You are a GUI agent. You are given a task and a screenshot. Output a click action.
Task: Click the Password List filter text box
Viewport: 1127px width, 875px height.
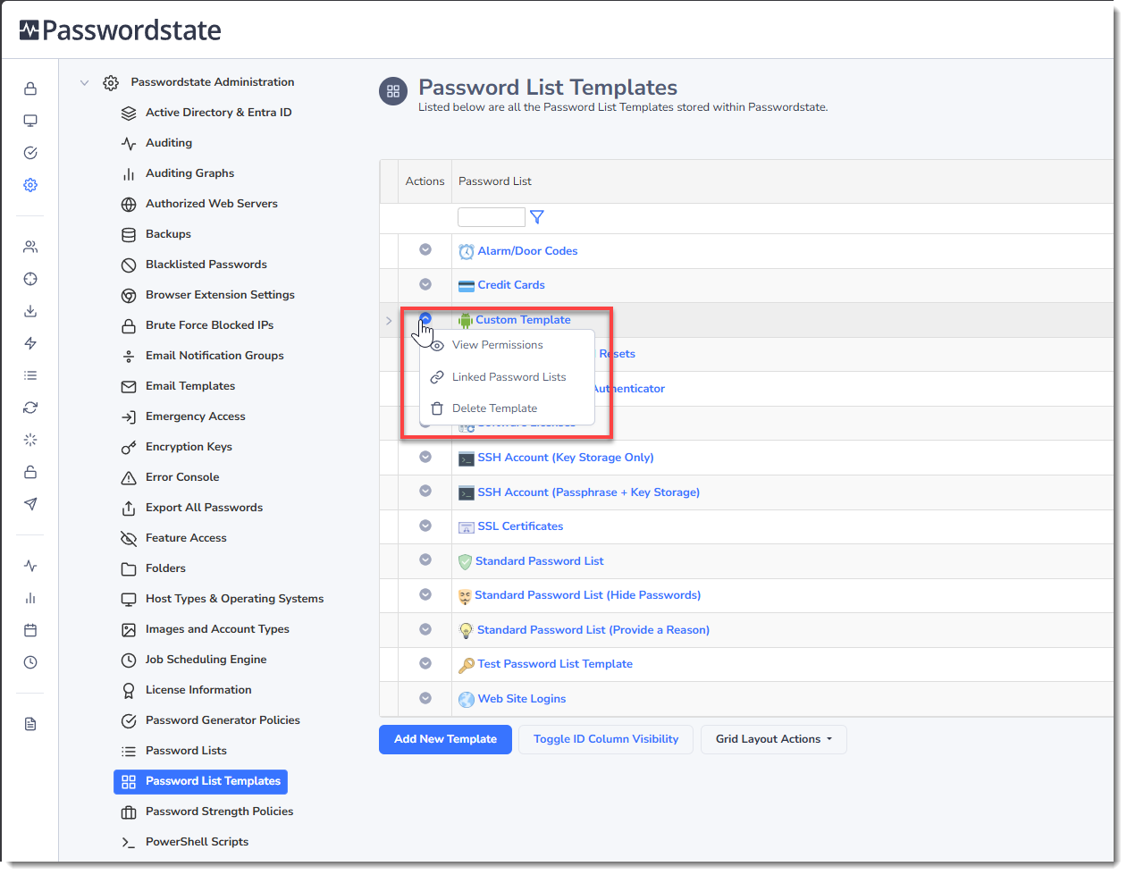[492, 217]
